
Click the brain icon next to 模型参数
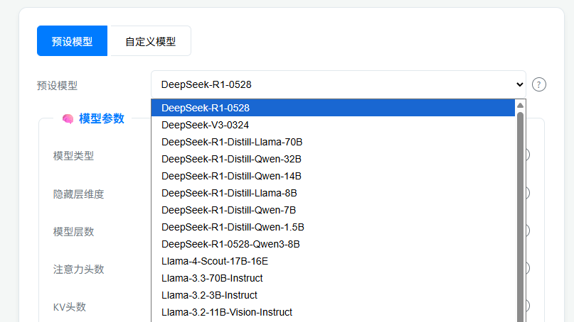68,119
